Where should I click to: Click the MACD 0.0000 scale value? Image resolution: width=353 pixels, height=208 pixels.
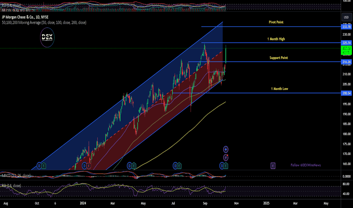(347, 177)
